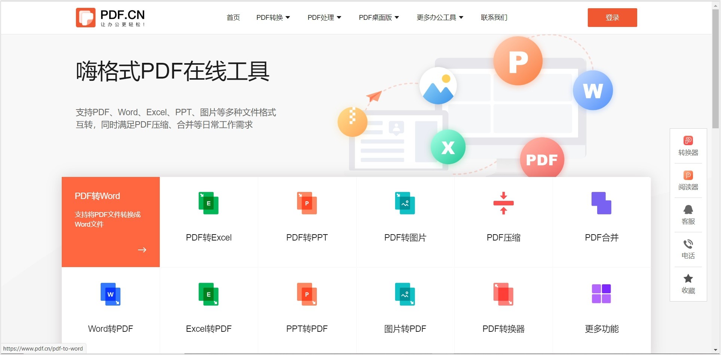Click the 让办公更轻松 tagline text

click(x=123, y=24)
